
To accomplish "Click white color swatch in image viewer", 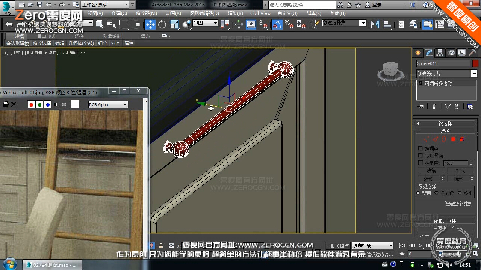I will tap(75, 104).
